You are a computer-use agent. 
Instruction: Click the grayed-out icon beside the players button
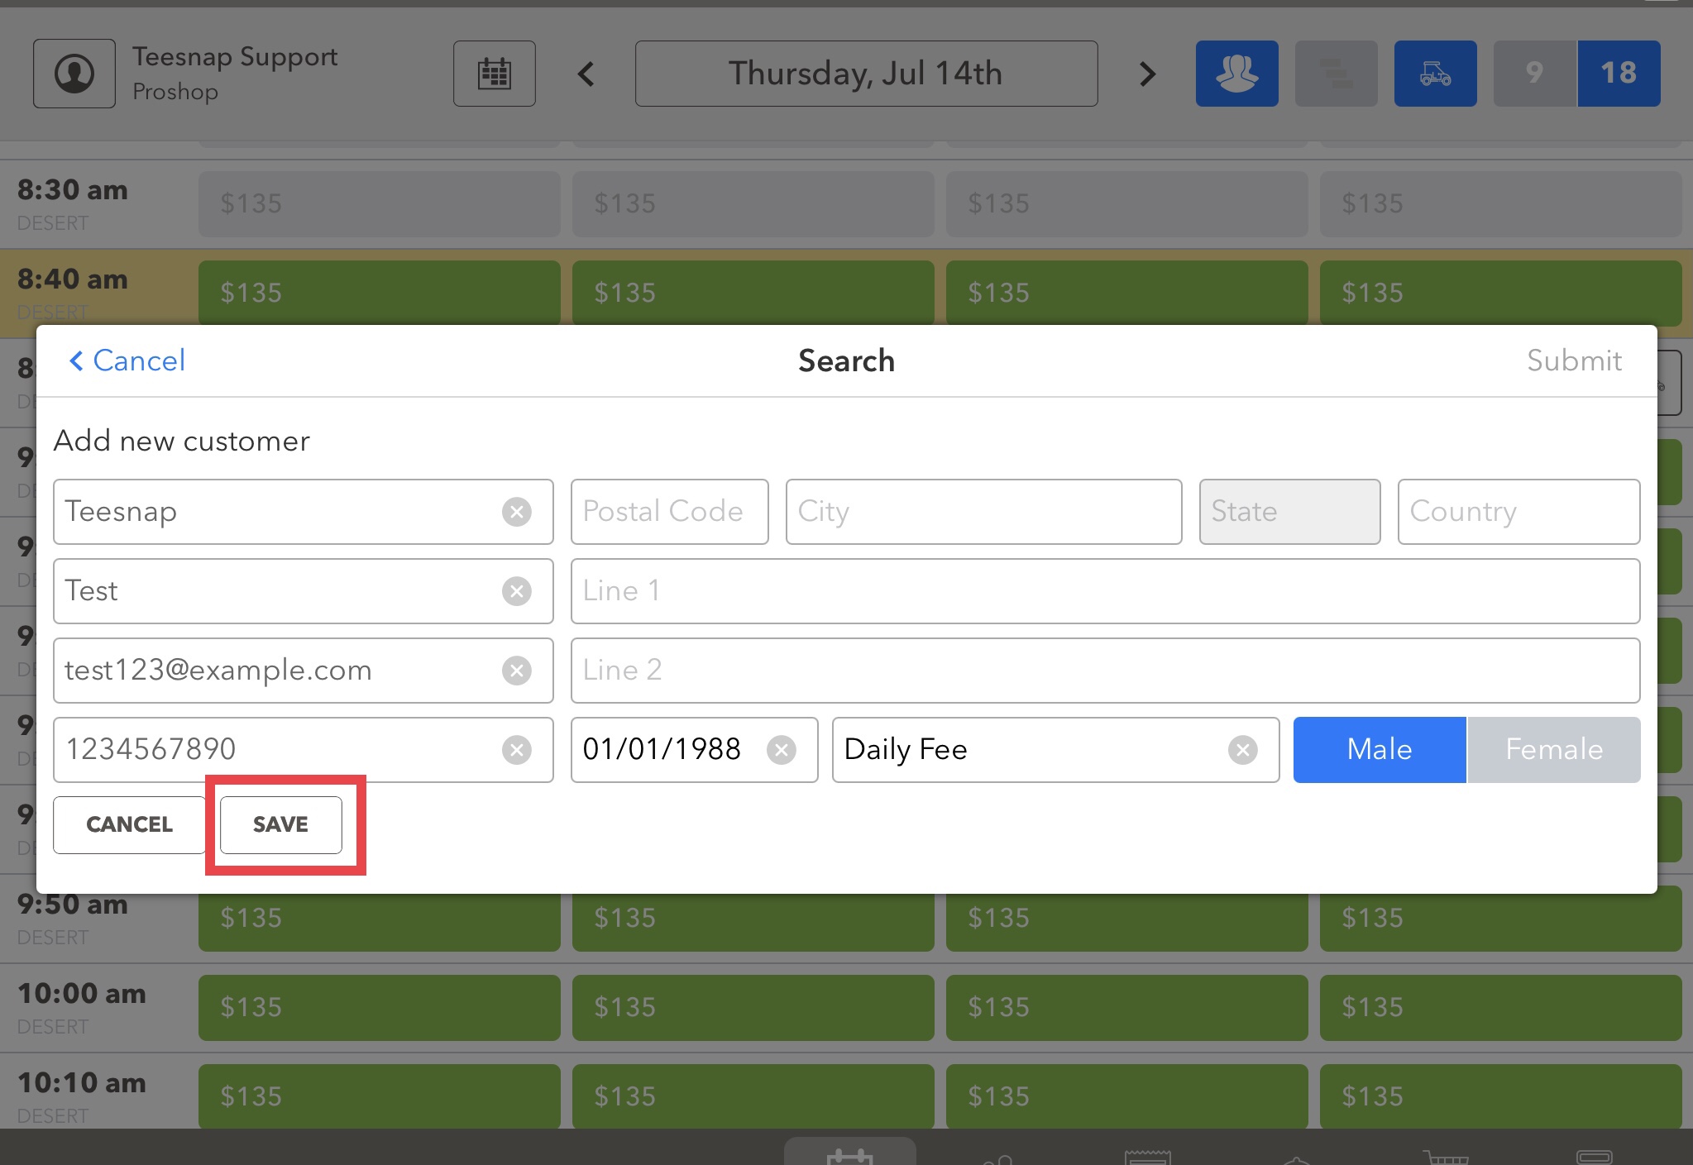[x=1336, y=74]
